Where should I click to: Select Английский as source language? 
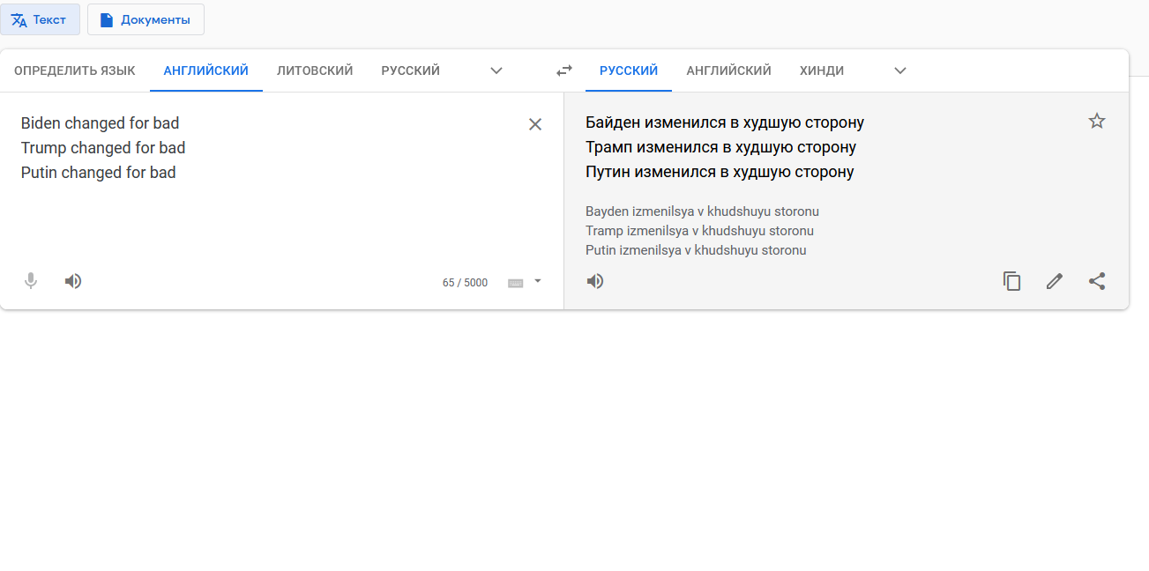pyautogui.click(x=206, y=70)
